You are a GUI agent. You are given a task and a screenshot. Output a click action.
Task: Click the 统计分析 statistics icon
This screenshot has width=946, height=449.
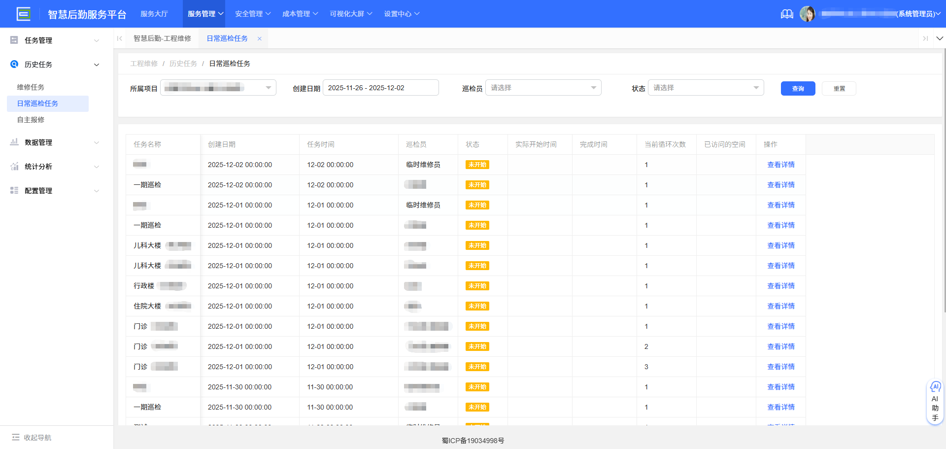(x=14, y=166)
